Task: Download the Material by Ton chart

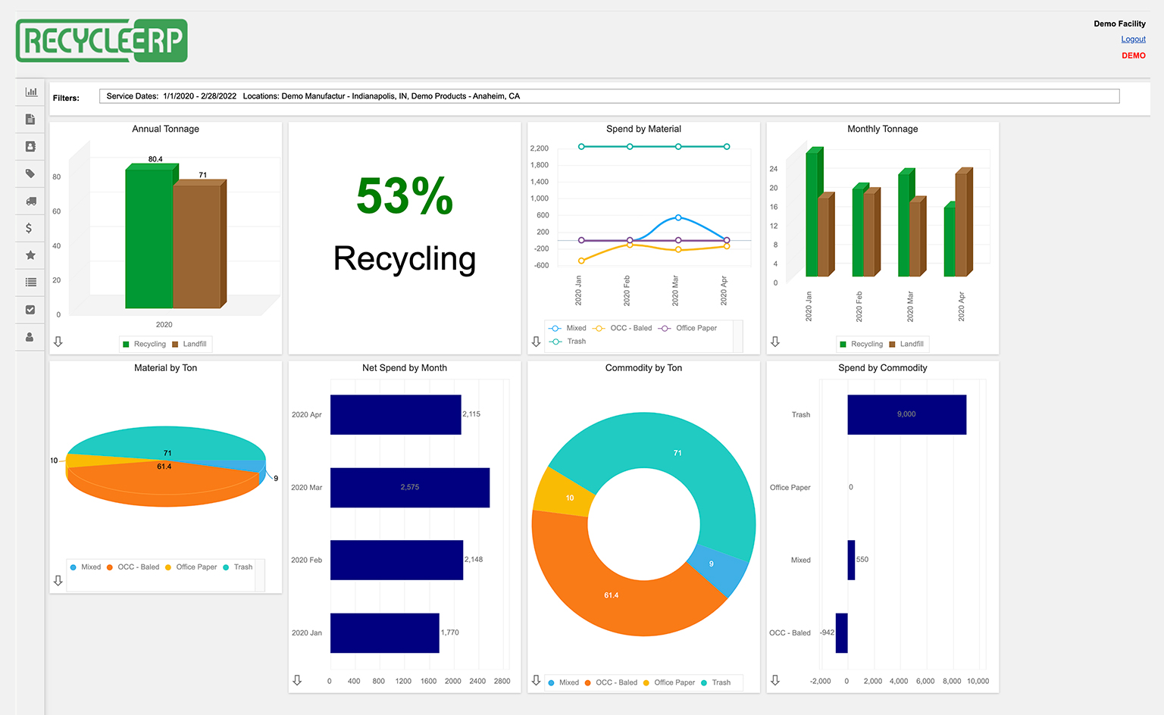Action: coord(58,581)
